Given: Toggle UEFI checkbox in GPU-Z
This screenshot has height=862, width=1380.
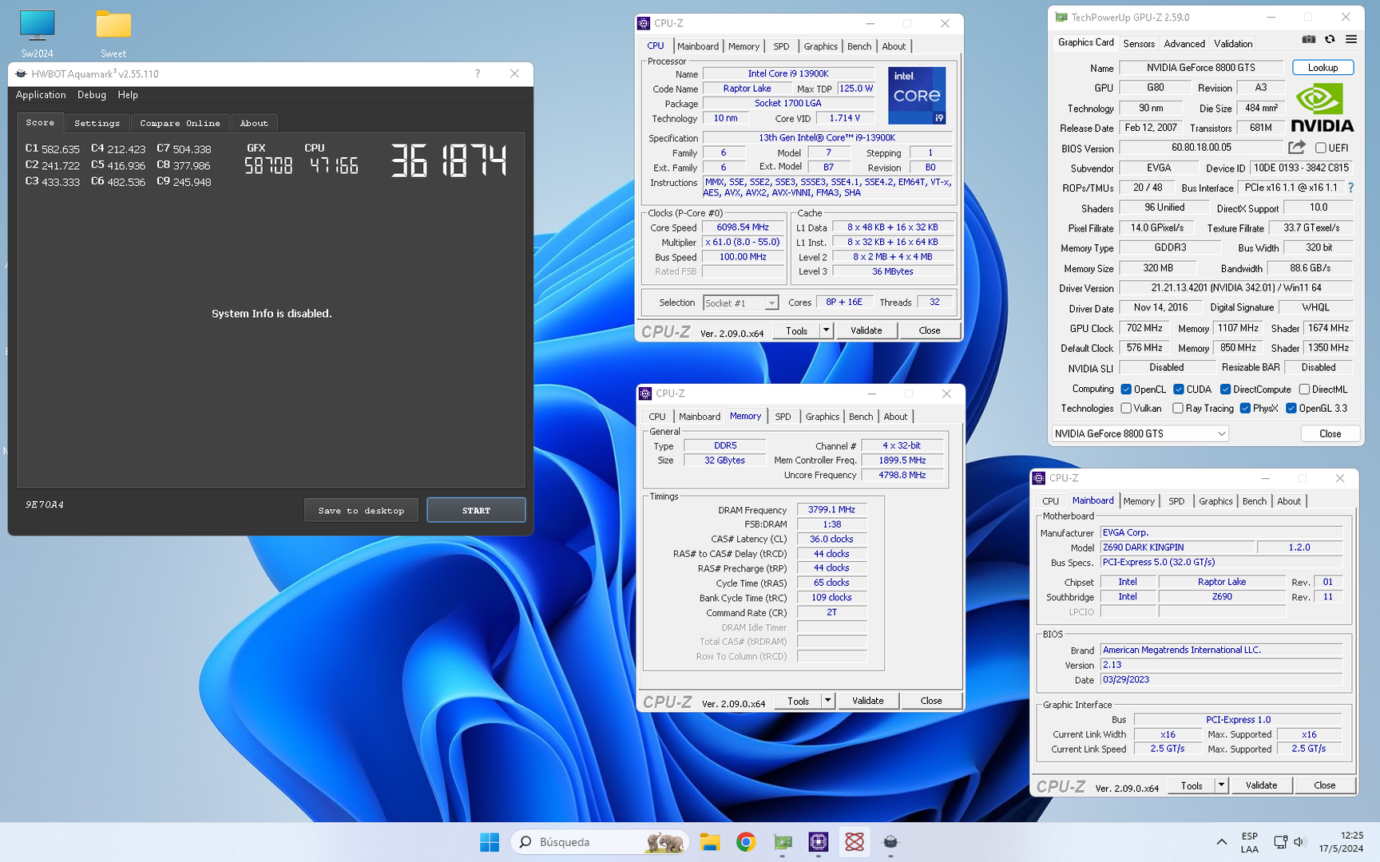Looking at the screenshot, I should (x=1321, y=148).
